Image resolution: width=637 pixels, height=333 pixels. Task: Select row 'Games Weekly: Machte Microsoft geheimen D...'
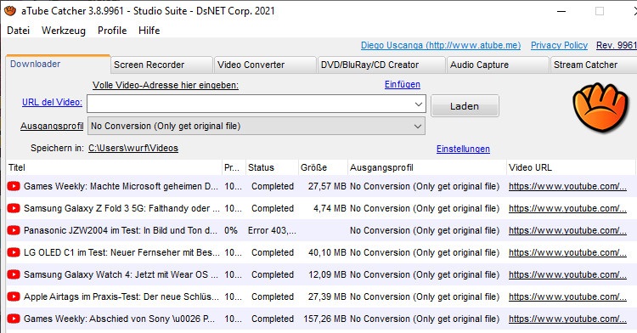(321, 186)
